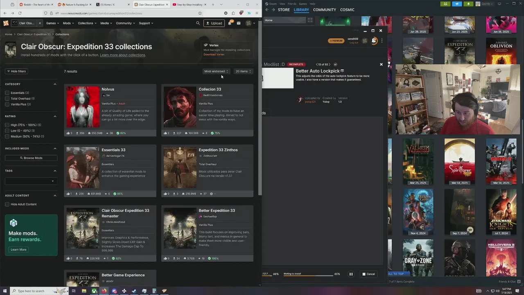The height and width of the screenshot is (295, 524).
Task: Tick the Essentials category checkbox
Action: point(7,93)
